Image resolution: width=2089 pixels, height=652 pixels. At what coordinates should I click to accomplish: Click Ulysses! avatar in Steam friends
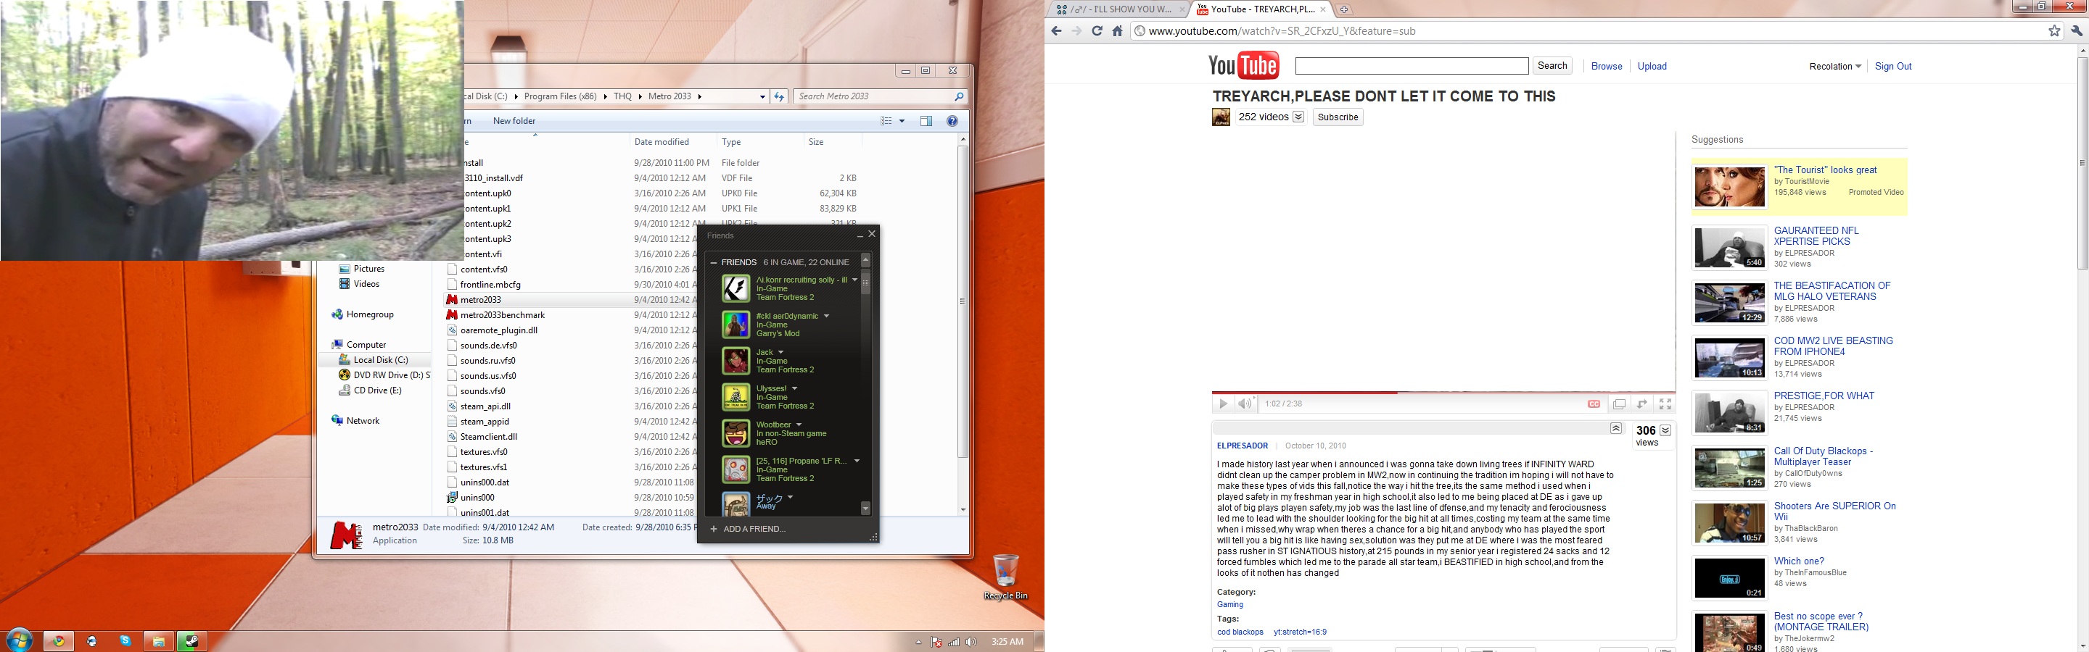tap(736, 397)
